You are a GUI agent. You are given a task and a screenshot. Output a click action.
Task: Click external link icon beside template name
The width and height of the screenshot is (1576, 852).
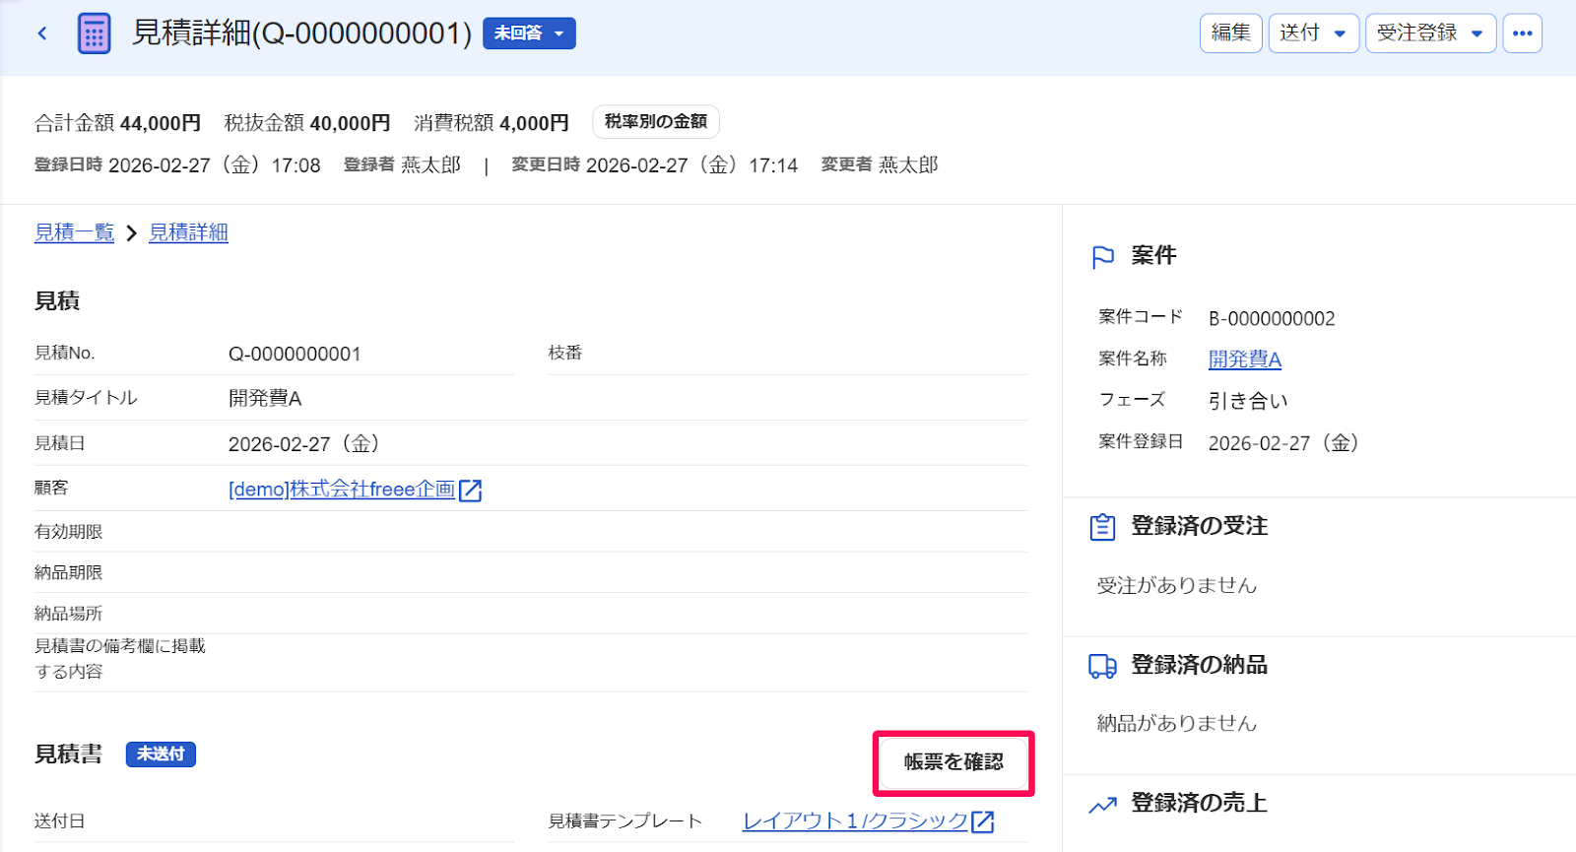pyautogui.click(x=983, y=821)
